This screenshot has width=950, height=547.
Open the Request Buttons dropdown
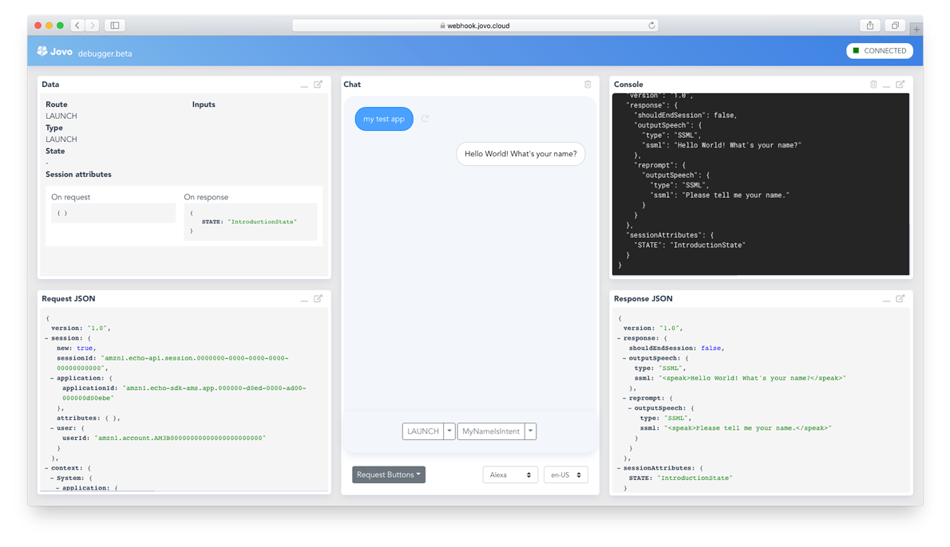click(x=389, y=475)
